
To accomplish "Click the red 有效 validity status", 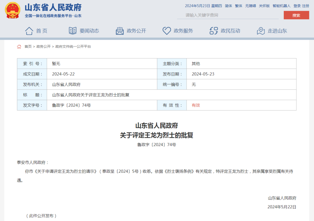I will [196, 105].
